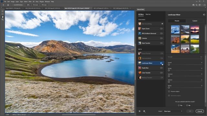Click the Makeup Transfer filter icon

coord(139,78)
